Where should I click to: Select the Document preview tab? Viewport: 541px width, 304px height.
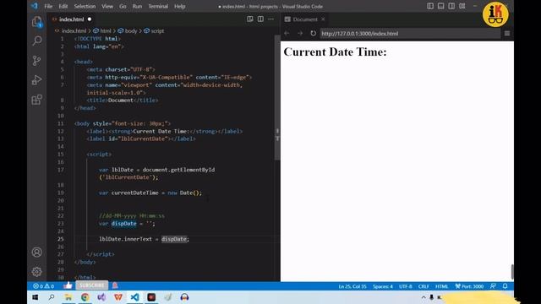(305, 19)
